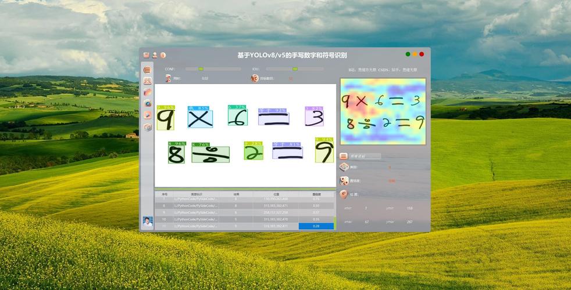Screen dimensions: 571x290
Task: Click the highlighted 0.28 confidence cell
Action: [316, 226]
